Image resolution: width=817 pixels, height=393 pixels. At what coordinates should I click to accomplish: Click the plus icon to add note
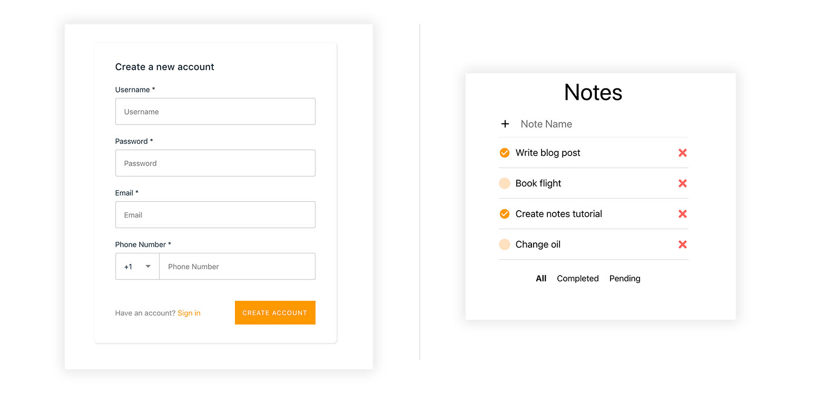coord(505,124)
